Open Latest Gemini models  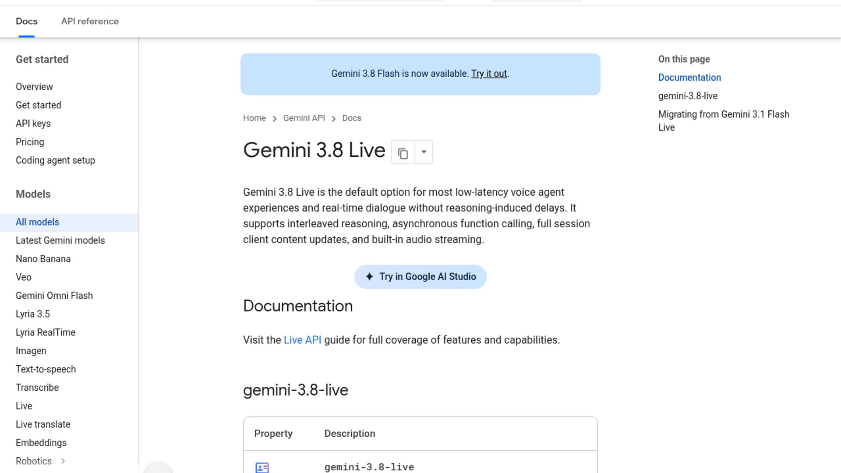(60, 240)
